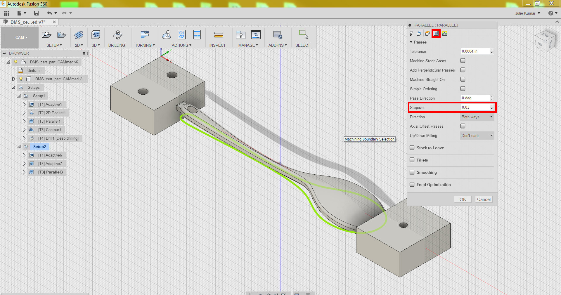Click the Save disk icon

pos(36,13)
